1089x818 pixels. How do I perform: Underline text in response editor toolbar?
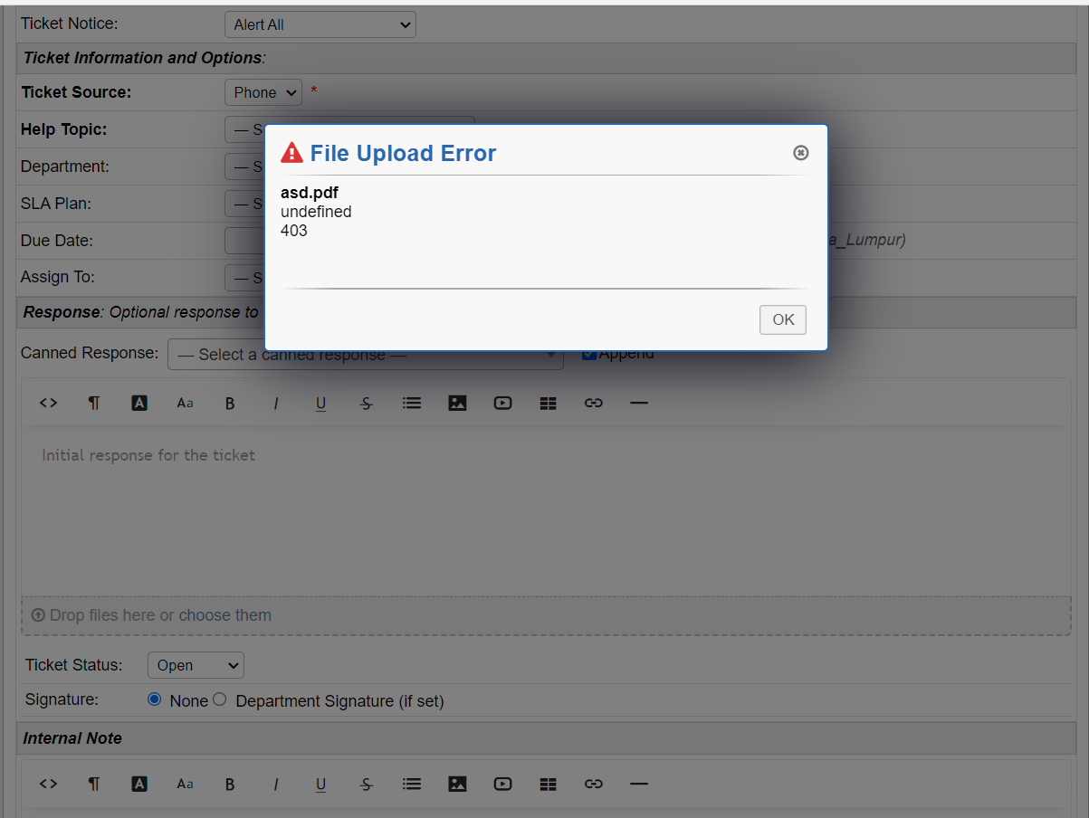[320, 404]
